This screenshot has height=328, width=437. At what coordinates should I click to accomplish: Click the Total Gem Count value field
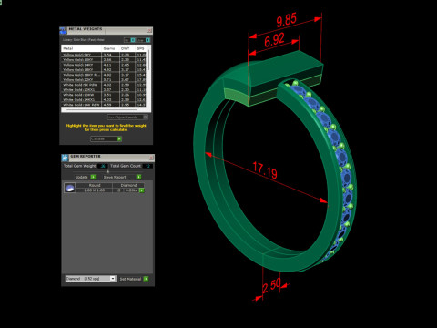click(148, 166)
